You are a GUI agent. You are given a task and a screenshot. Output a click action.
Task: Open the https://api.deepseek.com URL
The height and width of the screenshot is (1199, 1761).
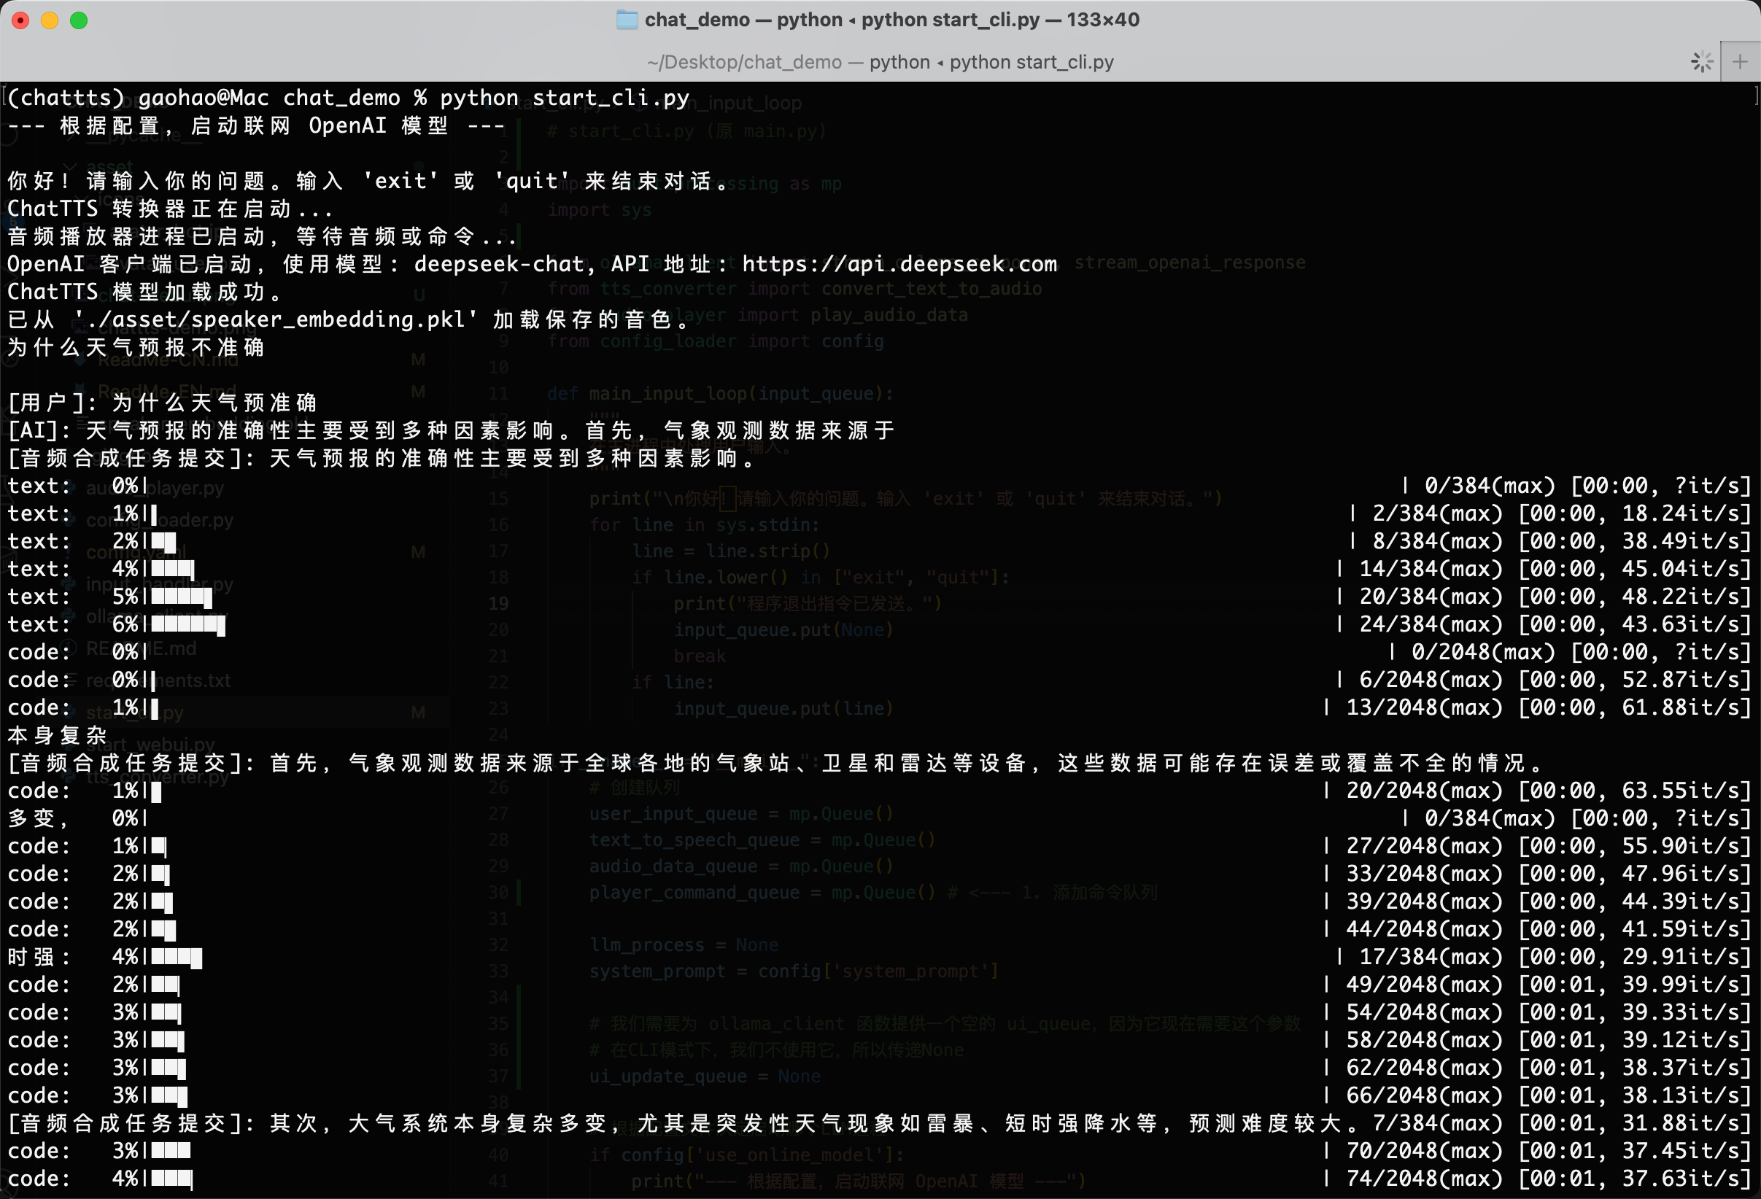tap(899, 263)
